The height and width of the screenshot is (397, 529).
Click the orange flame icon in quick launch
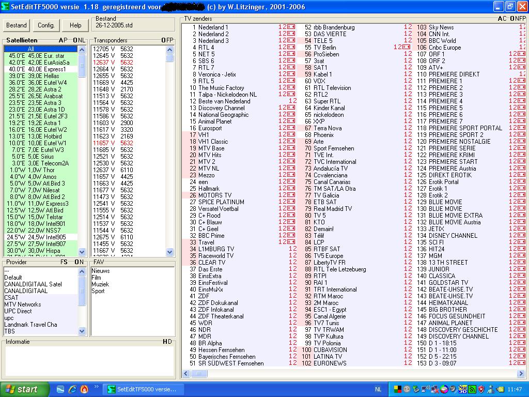tap(84, 389)
